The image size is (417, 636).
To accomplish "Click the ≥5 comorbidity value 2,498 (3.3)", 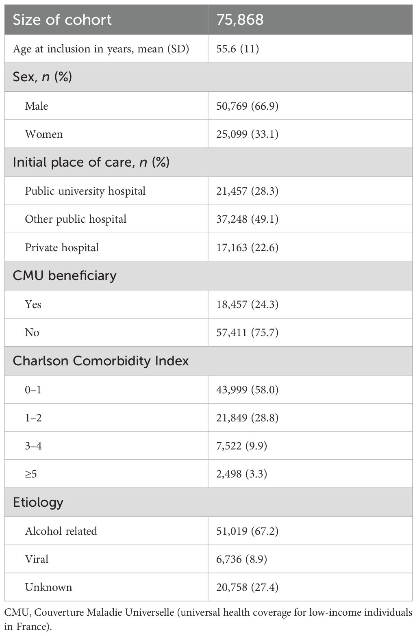I will click(241, 474).
